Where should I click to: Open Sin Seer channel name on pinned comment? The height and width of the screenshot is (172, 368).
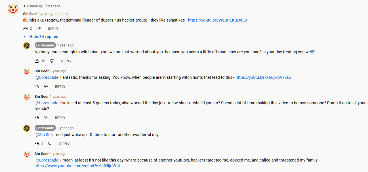(x=30, y=14)
